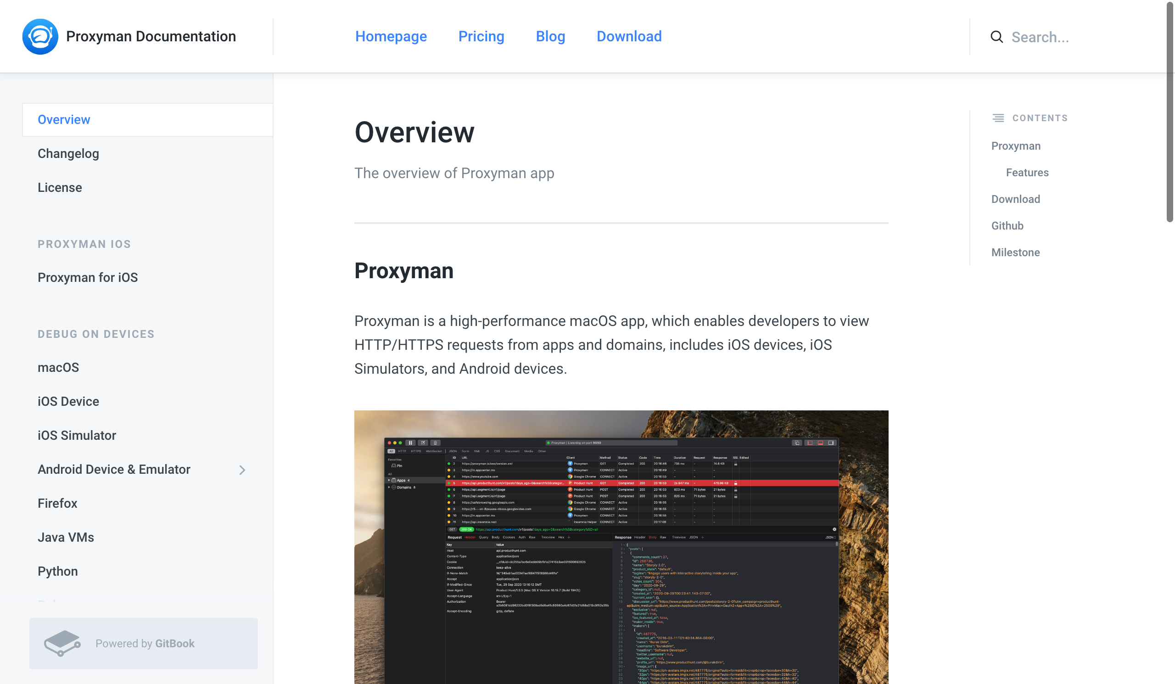The width and height of the screenshot is (1175, 684).
Task: Click DEBUG ON DEVICES section label
Action: [95, 334]
